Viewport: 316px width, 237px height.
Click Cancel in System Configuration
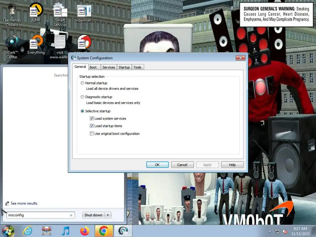pos(182,165)
